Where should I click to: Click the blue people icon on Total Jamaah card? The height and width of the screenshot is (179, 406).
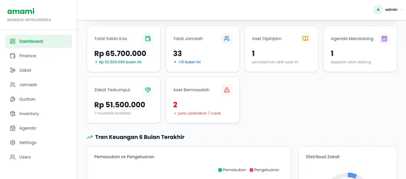[x=227, y=39]
